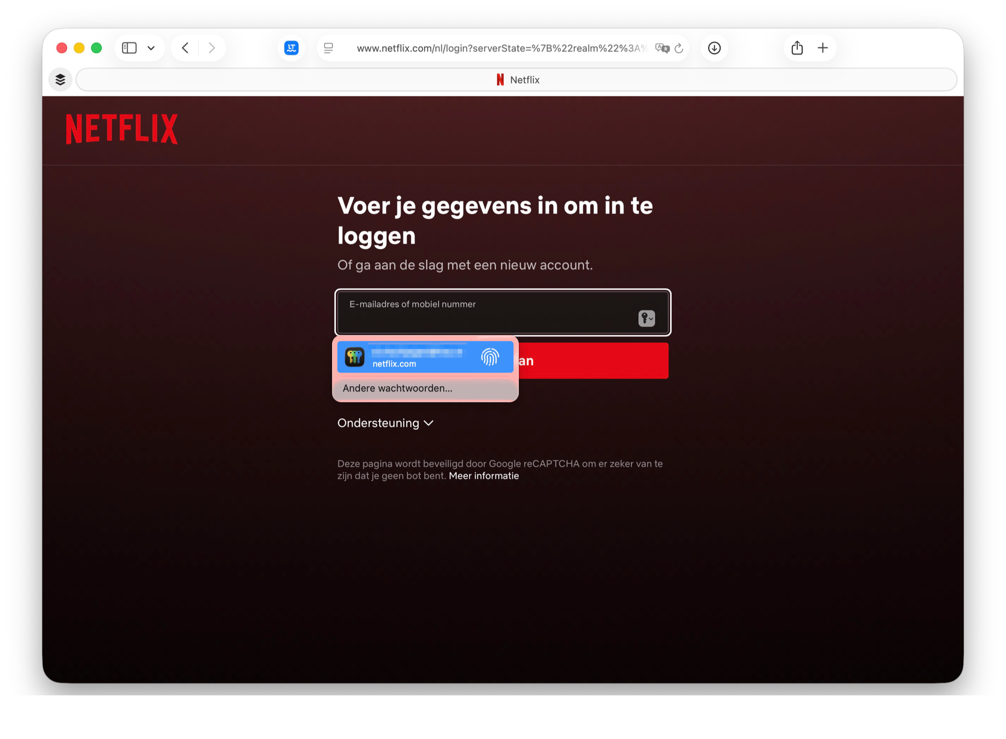Choose the saved netflix.com password suggestion
The height and width of the screenshot is (739, 1006).
coord(425,357)
